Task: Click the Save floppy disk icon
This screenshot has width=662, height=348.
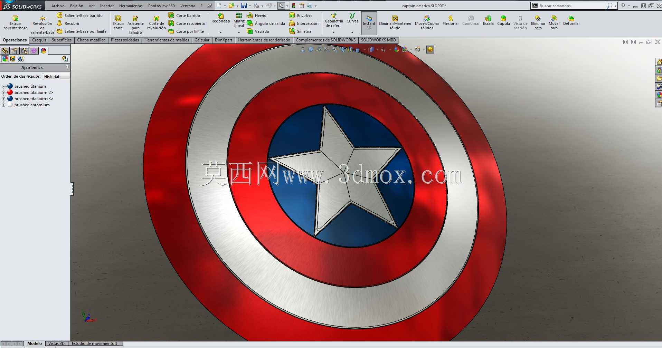Action: pyautogui.click(x=244, y=6)
